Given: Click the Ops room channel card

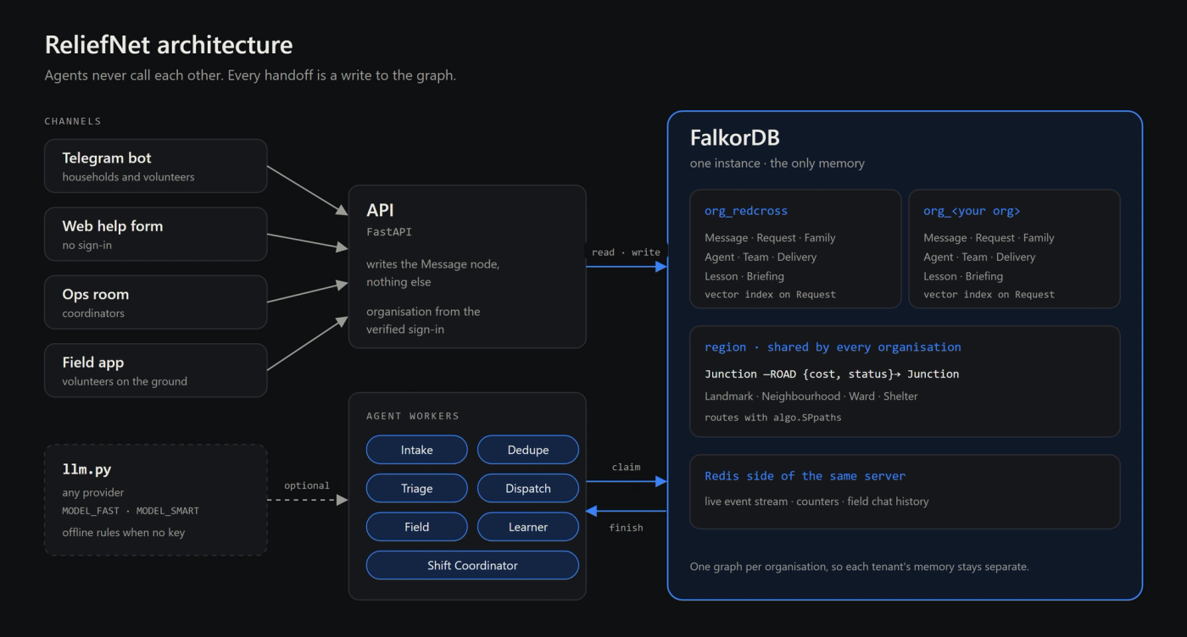Looking at the screenshot, I should pos(156,302).
